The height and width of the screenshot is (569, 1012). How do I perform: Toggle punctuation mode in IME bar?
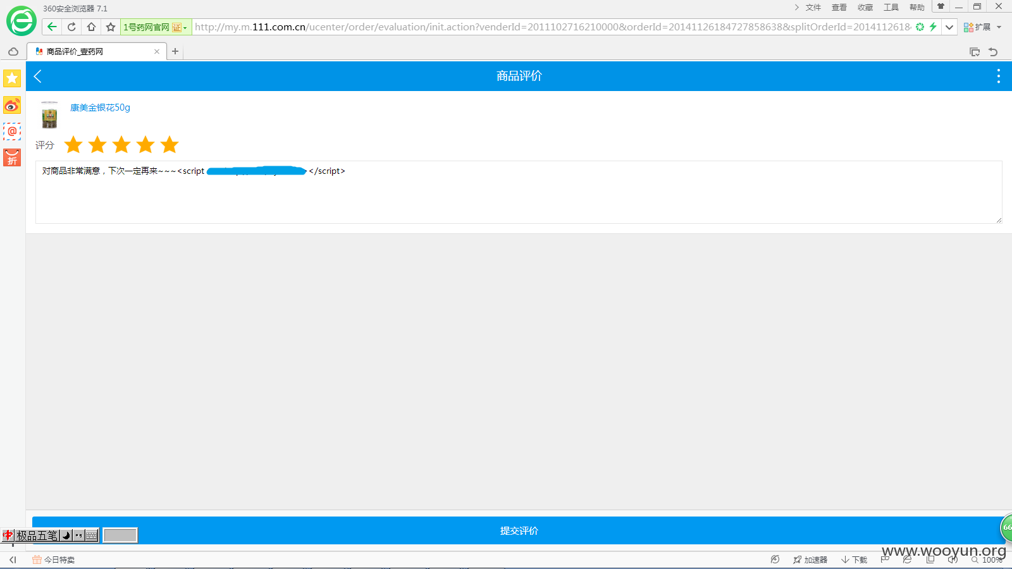pos(79,535)
